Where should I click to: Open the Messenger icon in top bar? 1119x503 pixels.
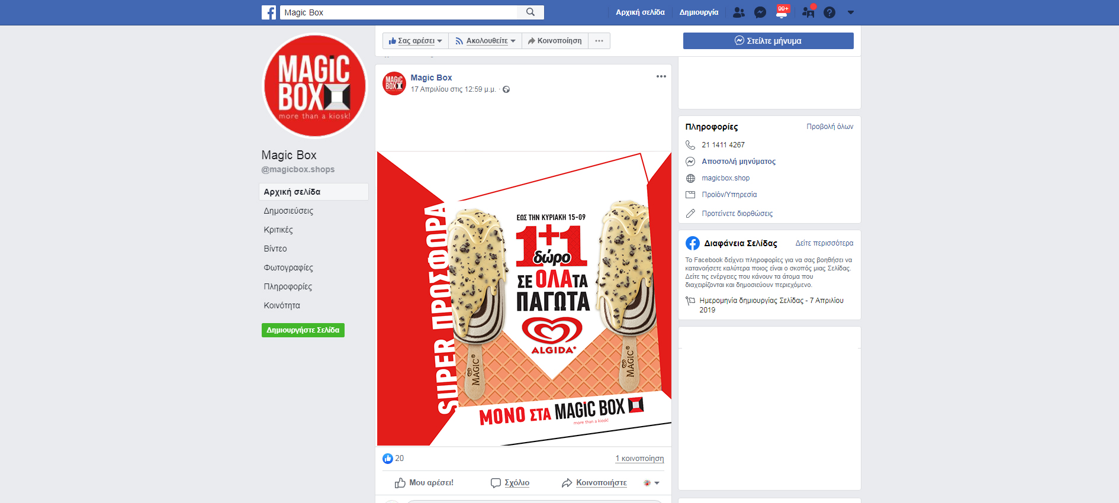(760, 12)
